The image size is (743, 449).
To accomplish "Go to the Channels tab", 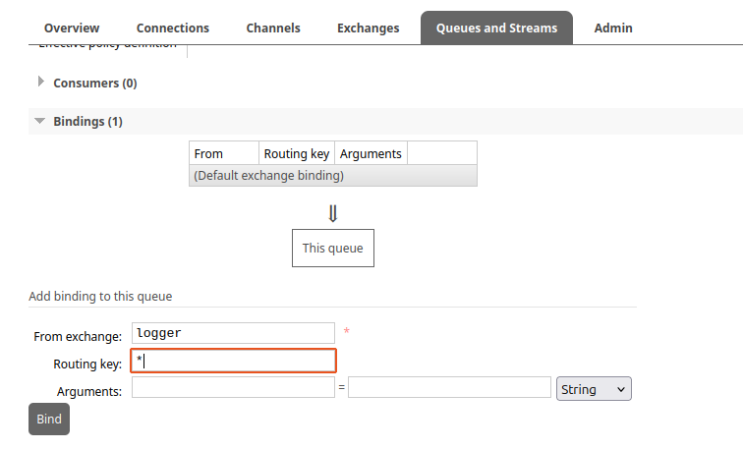I will 273,28.
